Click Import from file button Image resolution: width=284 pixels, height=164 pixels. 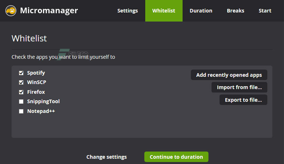point(239,87)
